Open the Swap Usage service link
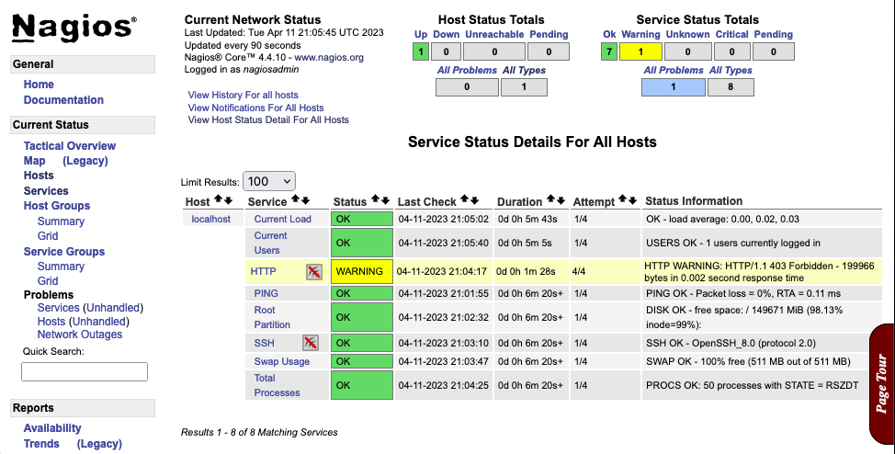Viewport: 895px width, 454px height. click(x=282, y=362)
